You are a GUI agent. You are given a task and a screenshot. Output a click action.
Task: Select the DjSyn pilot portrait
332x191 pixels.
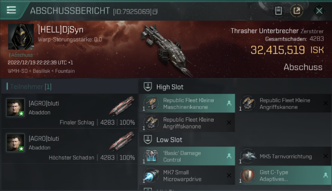21,37
